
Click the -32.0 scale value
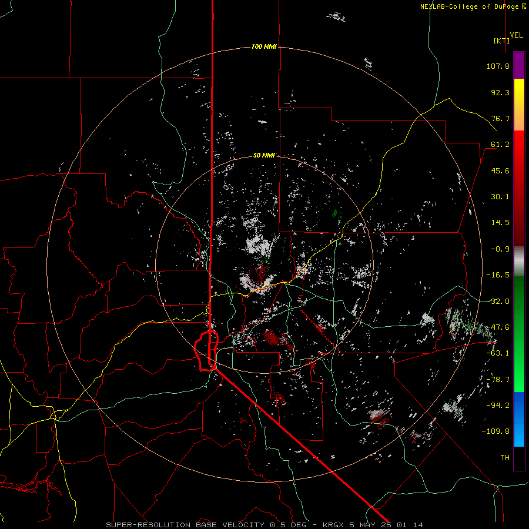pos(498,302)
